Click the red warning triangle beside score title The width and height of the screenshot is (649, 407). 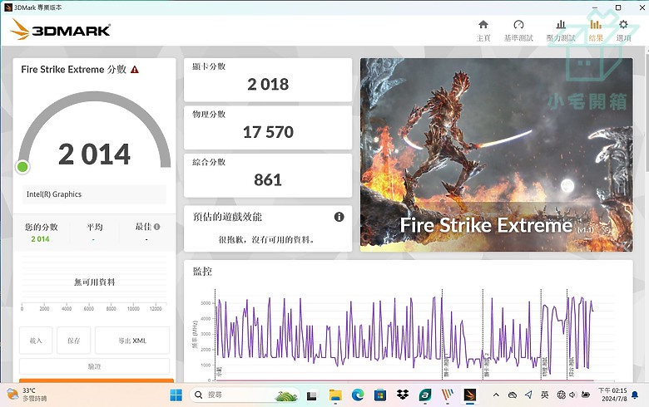pyautogui.click(x=135, y=70)
